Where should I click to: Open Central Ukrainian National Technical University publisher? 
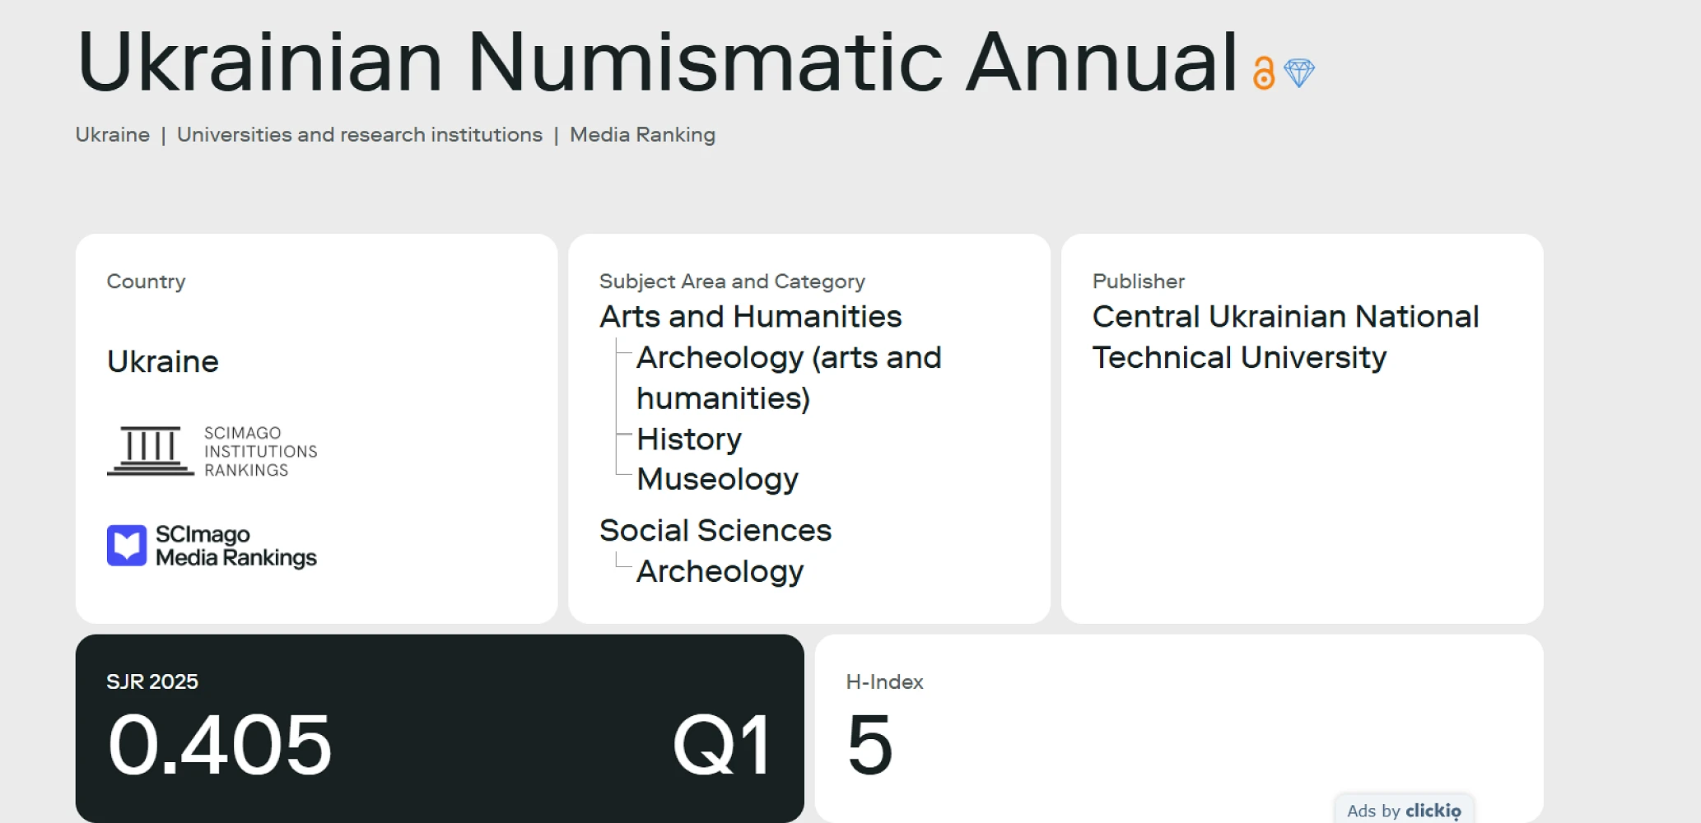coord(1285,337)
